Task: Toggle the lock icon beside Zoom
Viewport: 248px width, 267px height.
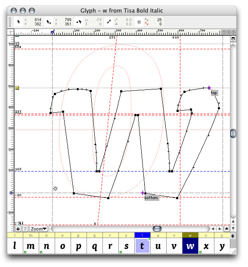Action: tap(18, 229)
